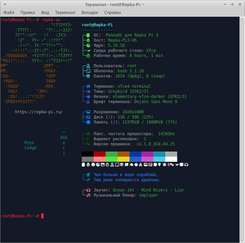Click the monitor icon beside Разрешение

pyautogui.click(x=89, y=112)
